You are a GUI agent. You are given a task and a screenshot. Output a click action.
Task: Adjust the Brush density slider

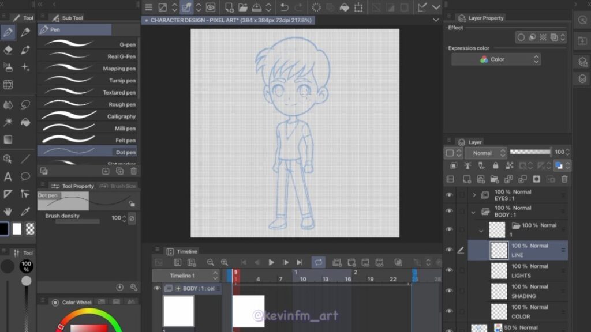click(77, 221)
